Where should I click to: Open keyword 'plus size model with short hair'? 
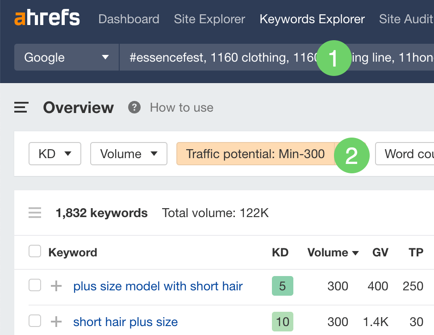click(158, 286)
